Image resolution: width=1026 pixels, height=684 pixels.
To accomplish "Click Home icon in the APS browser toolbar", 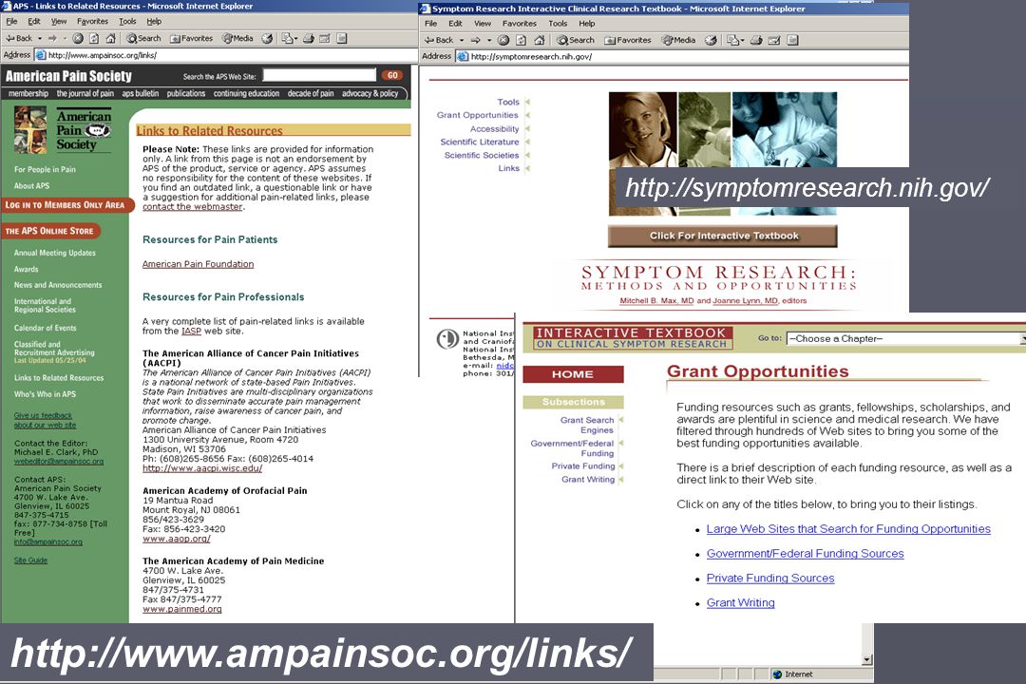I will point(110,39).
